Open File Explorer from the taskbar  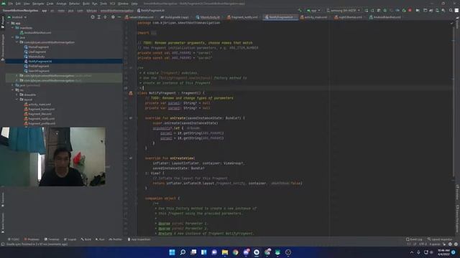point(225,252)
